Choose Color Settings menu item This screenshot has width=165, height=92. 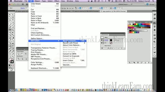[45, 62]
